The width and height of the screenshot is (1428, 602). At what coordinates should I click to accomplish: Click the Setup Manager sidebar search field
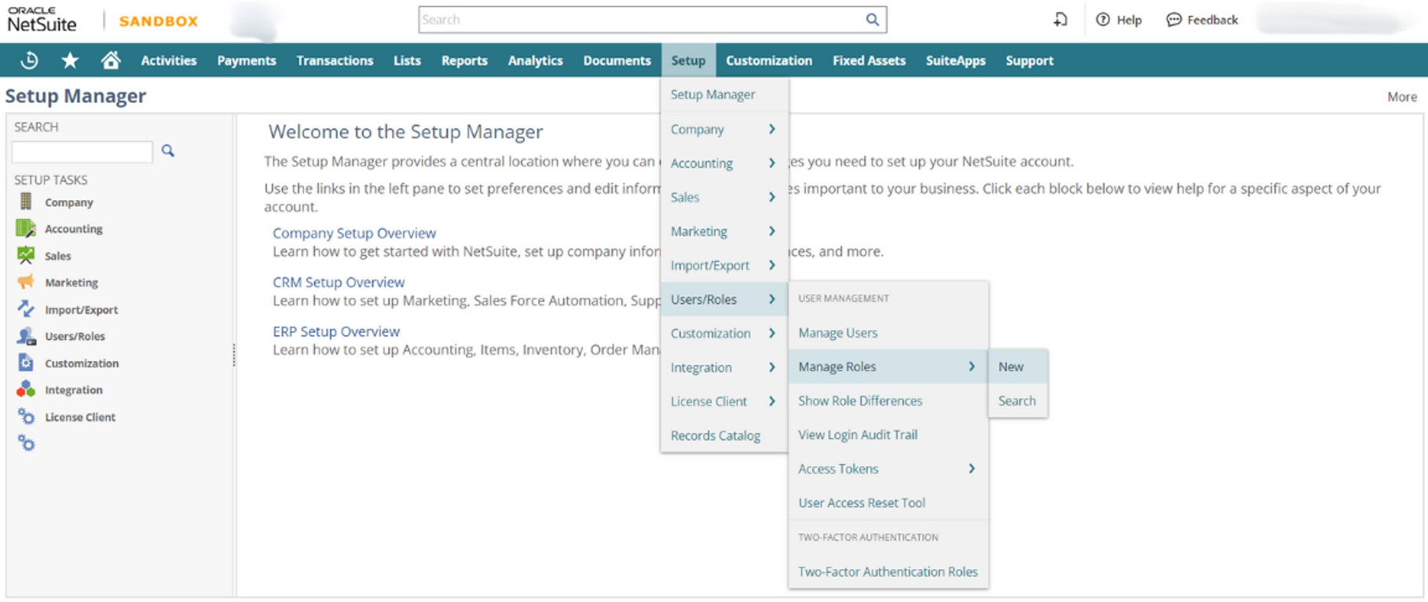click(x=82, y=151)
